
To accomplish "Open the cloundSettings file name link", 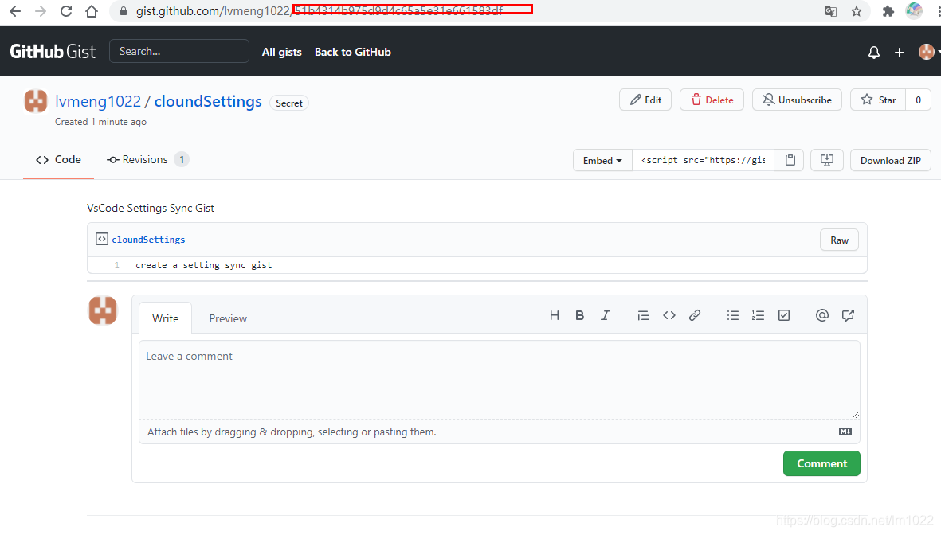I will tap(148, 240).
